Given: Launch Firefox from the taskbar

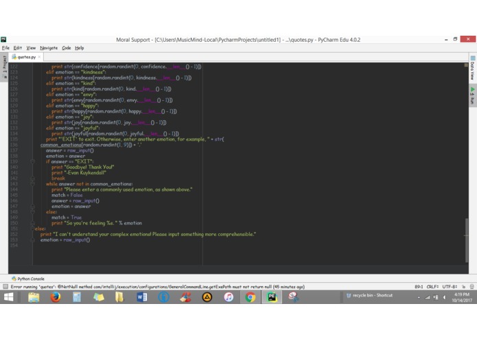Looking at the screenshot, I should (x=56, y=297).
